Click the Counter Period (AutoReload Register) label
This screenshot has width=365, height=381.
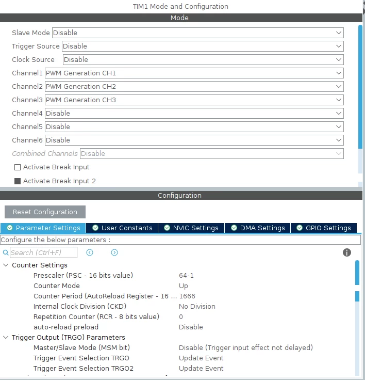click(105, 296)
